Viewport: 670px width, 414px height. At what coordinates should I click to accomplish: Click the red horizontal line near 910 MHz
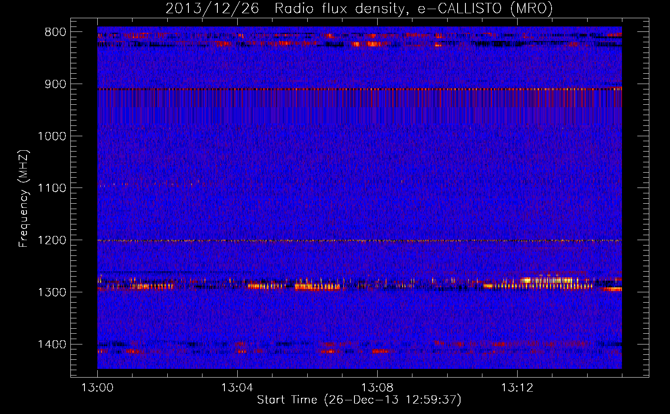(359, 89)
